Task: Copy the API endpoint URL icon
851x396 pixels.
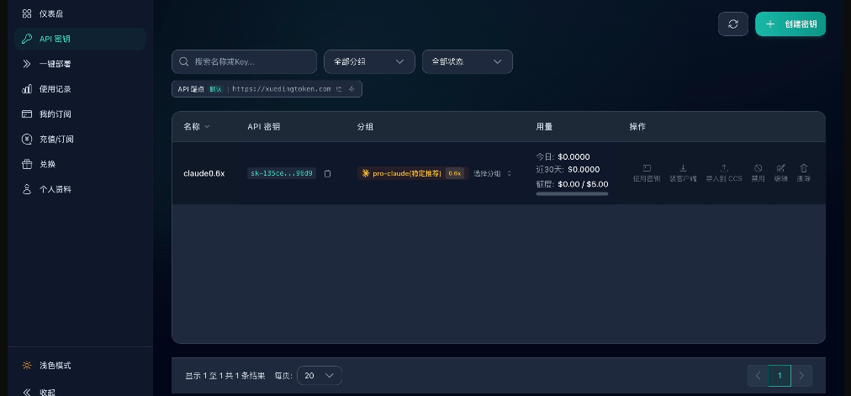Action: 339,89
